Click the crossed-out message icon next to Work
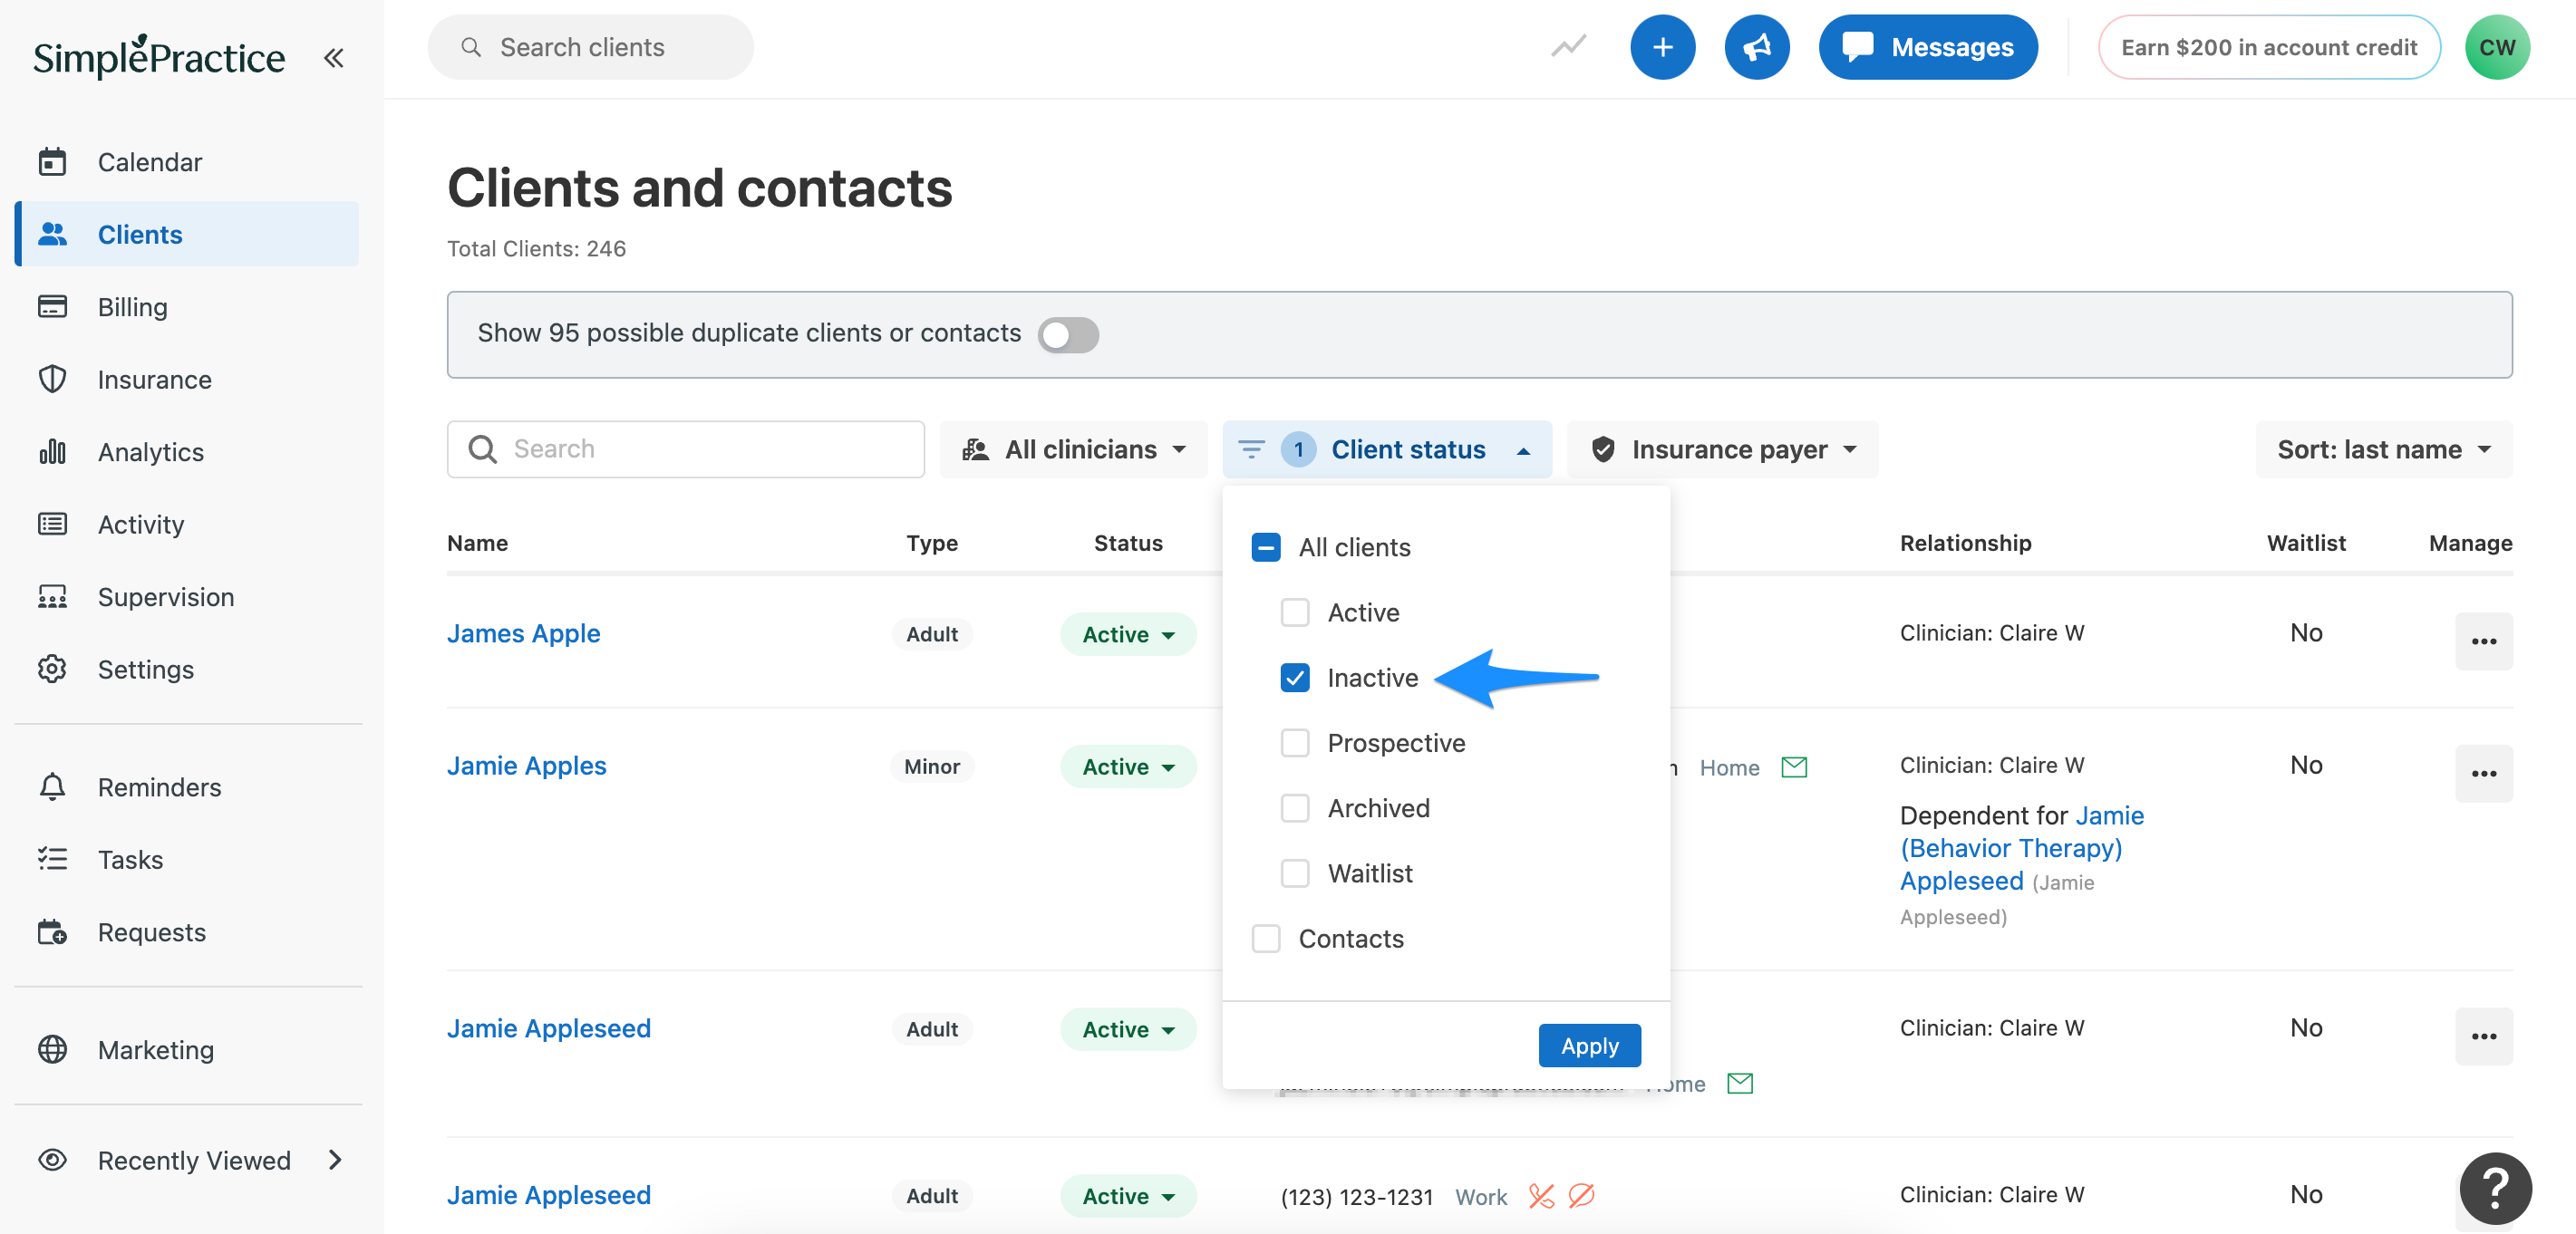This screenshot has width=2576, height=1234. pyautogui.click(x=1581, y=1195)
